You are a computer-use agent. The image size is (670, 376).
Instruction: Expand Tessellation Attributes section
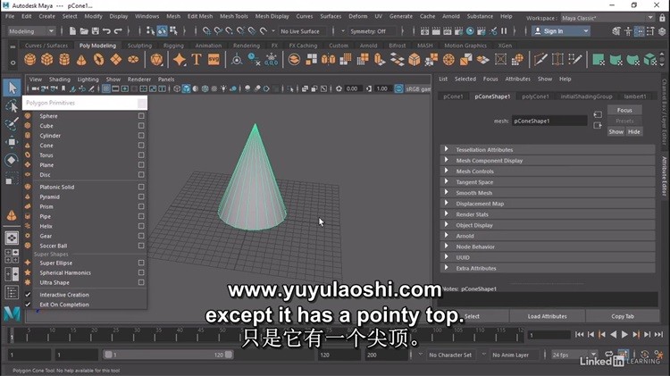pos(446,149)
